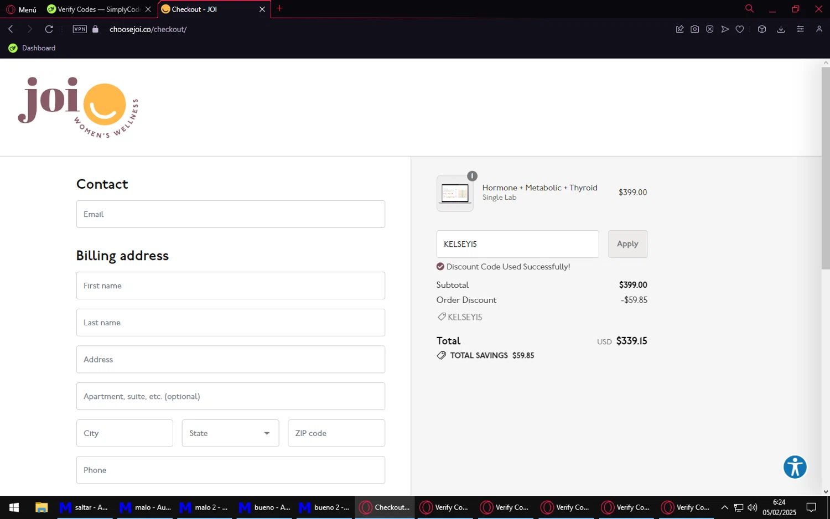Go back to previous page
The height and width of the screenshot is (519, 830).
pyautogui.click(x=11, y=29)
